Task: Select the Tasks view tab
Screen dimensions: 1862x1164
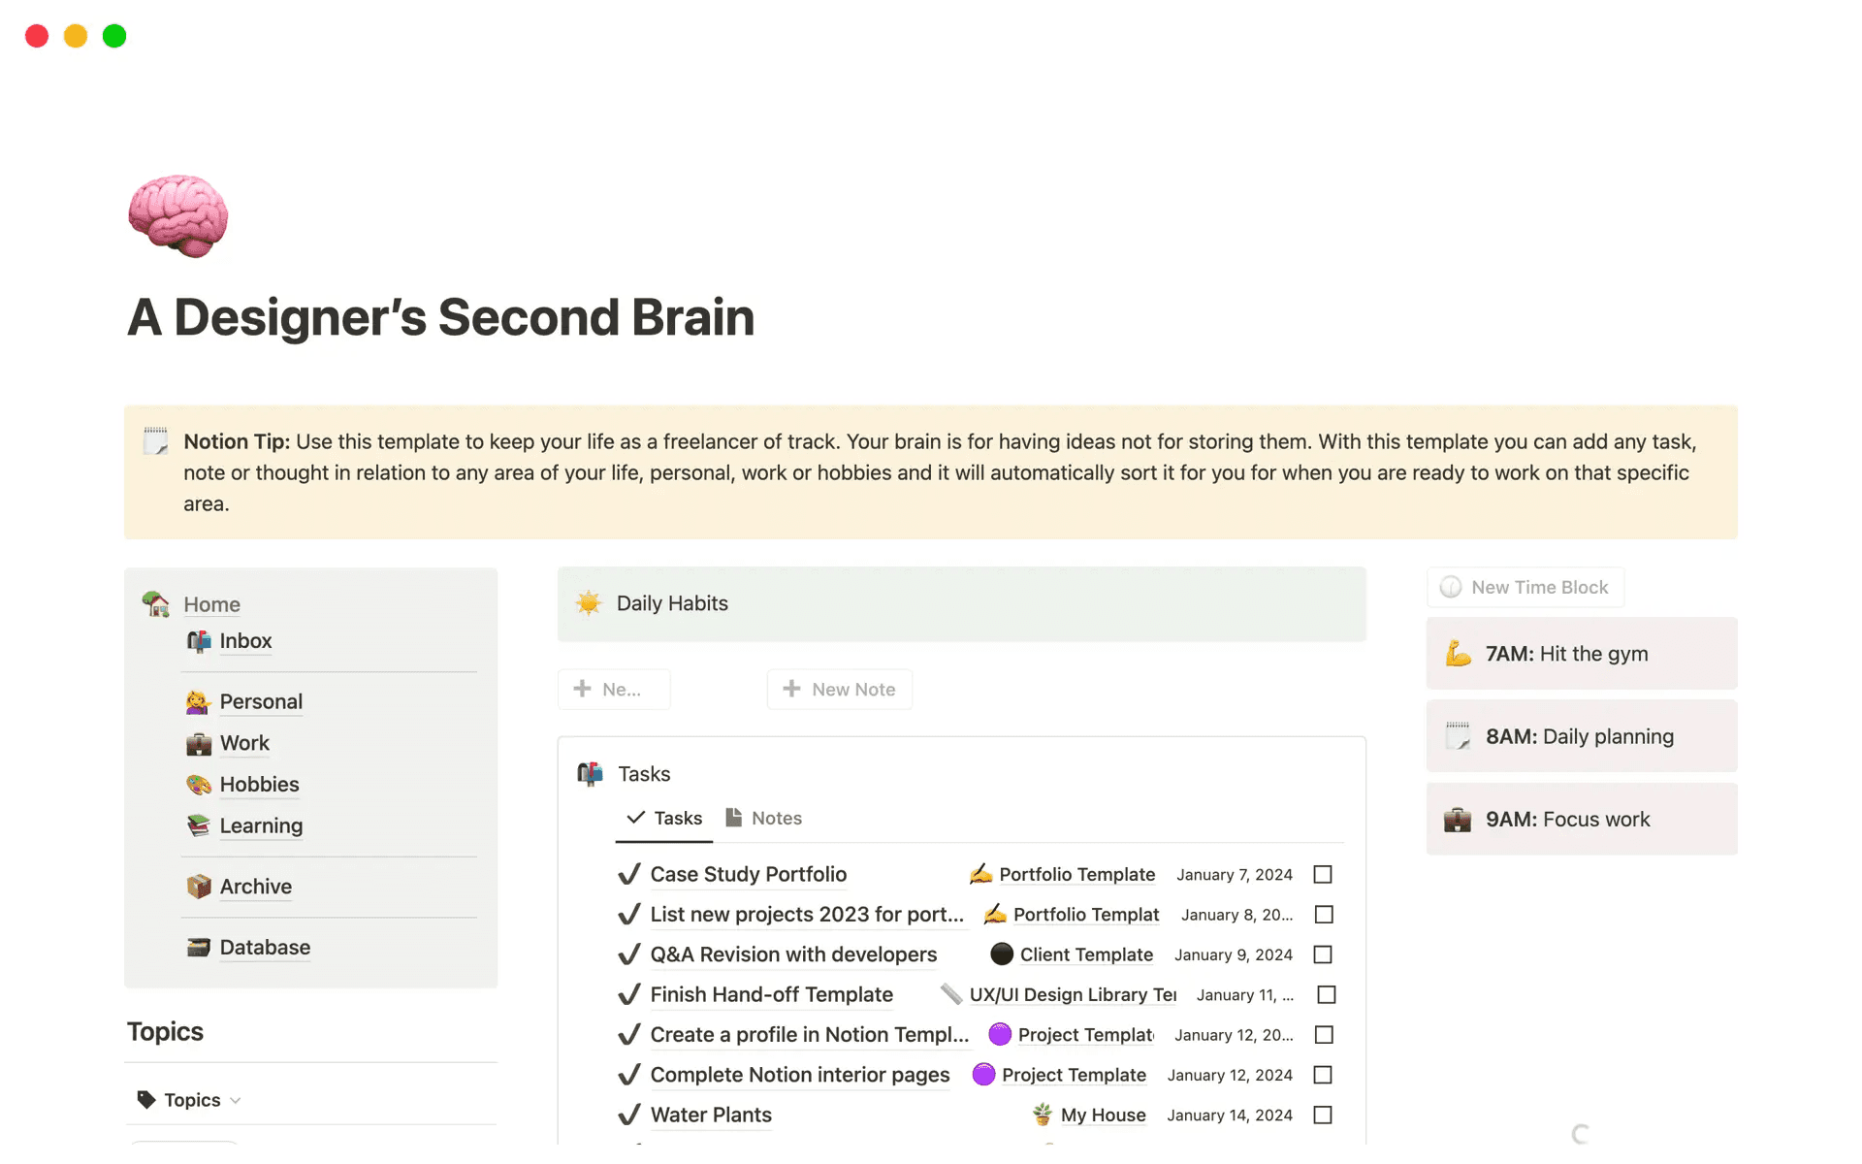Action: coord(665,819)
